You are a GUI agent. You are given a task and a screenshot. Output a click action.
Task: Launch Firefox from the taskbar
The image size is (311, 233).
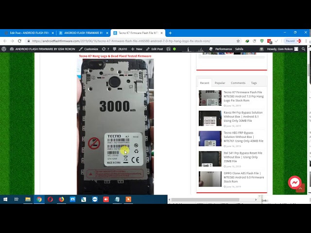point(62,200)
